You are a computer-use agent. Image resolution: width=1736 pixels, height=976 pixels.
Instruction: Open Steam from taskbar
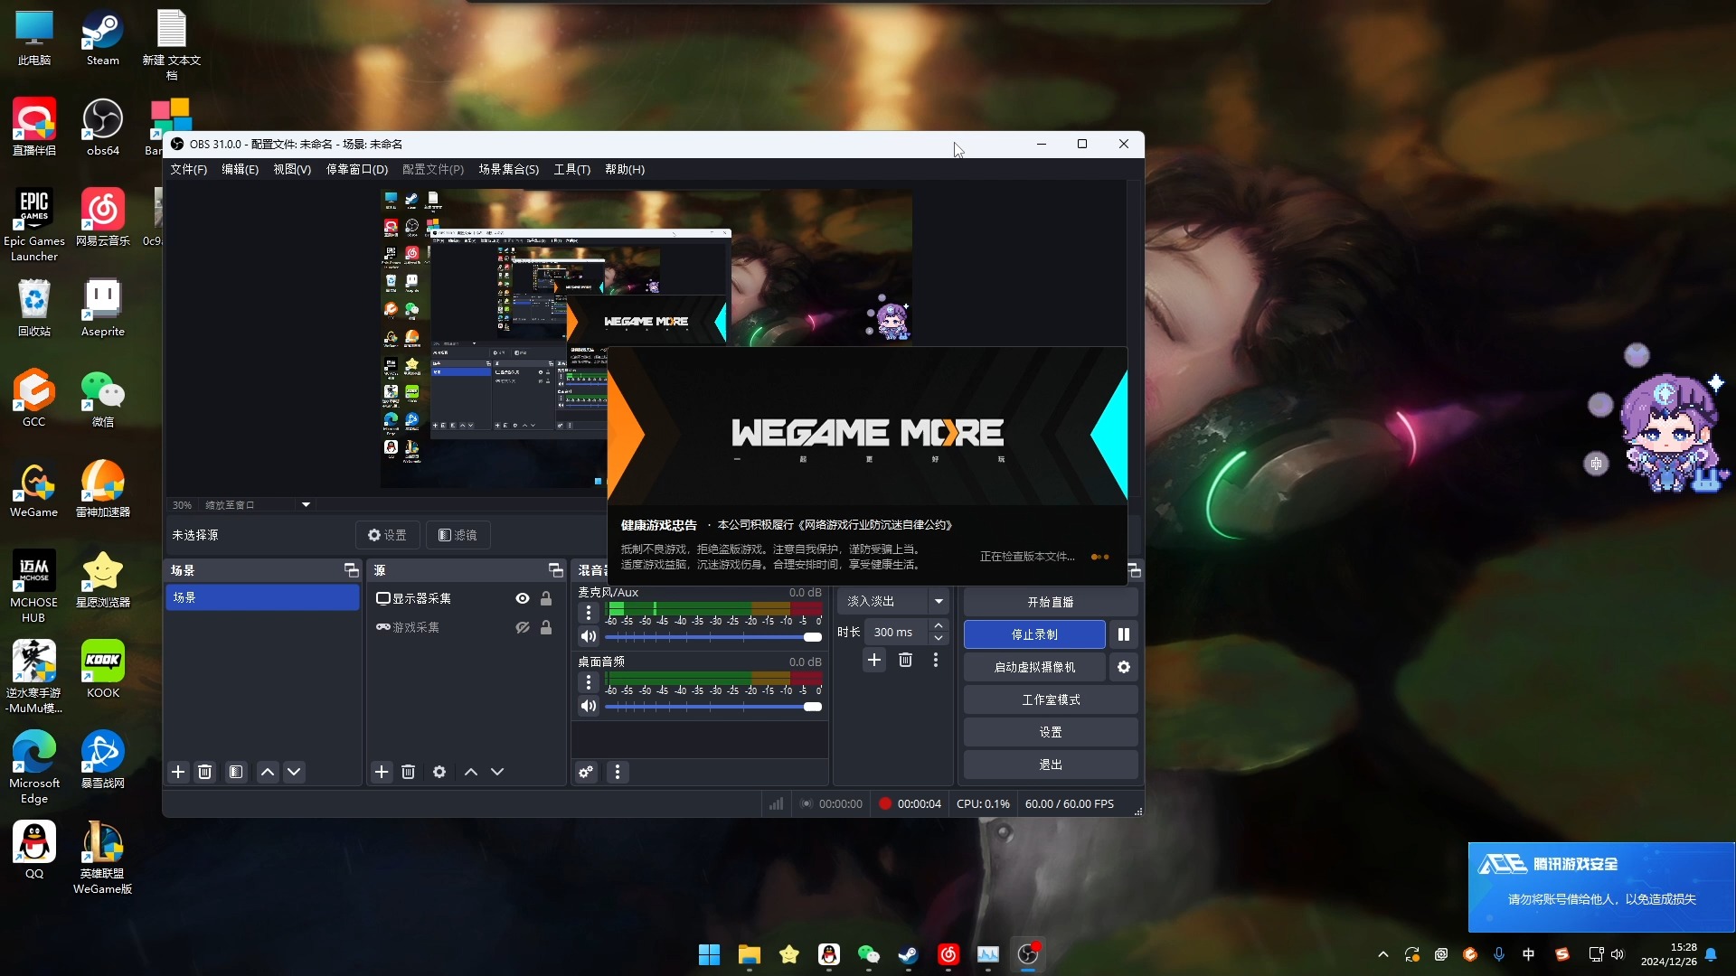click(x=909, y=954)
